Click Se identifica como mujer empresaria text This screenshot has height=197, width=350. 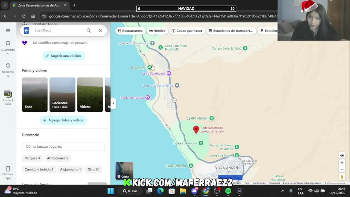60,43
